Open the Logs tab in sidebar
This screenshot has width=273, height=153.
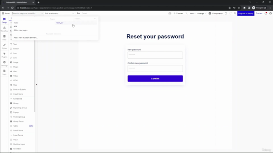click(4, 72)
